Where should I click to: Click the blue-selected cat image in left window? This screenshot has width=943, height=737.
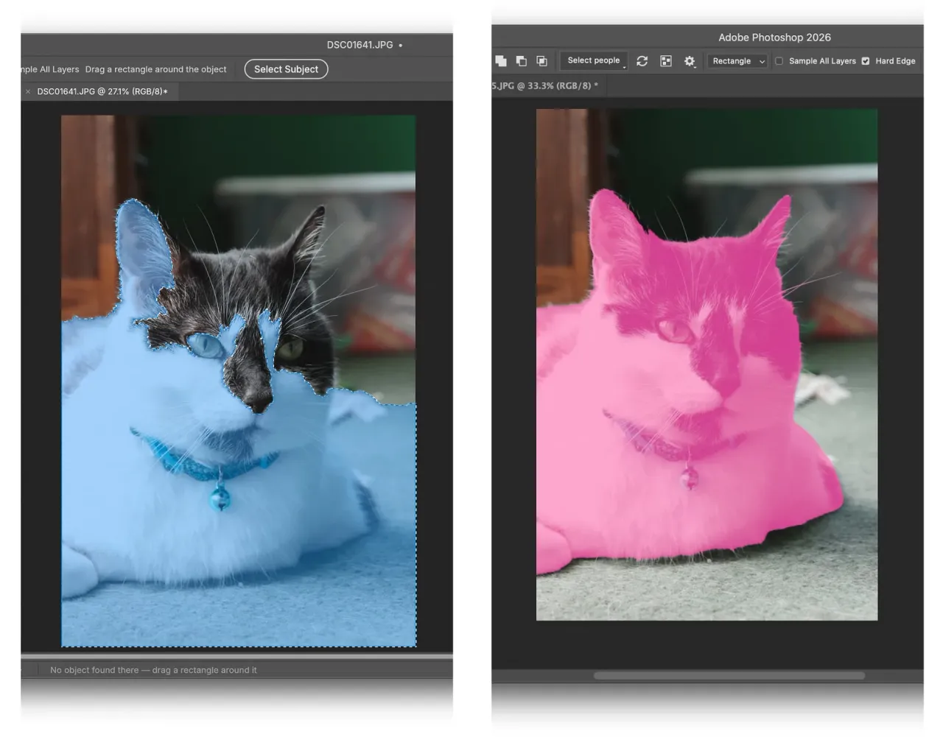[x=239, y=381]
